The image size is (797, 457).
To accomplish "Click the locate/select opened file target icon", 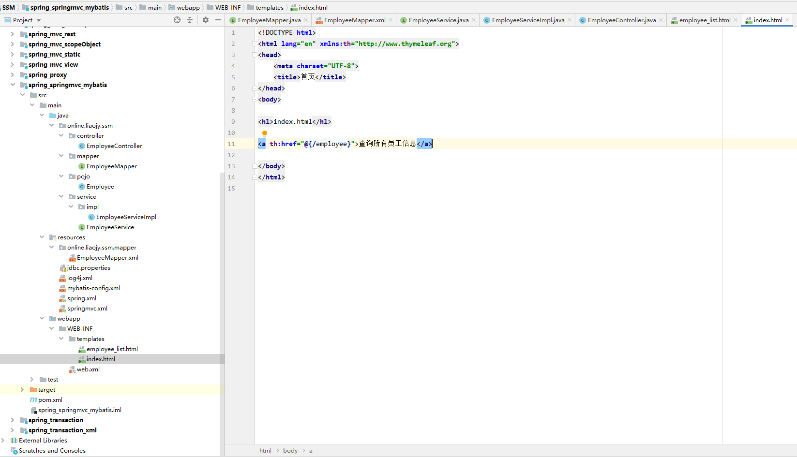I will pos(177,20).
